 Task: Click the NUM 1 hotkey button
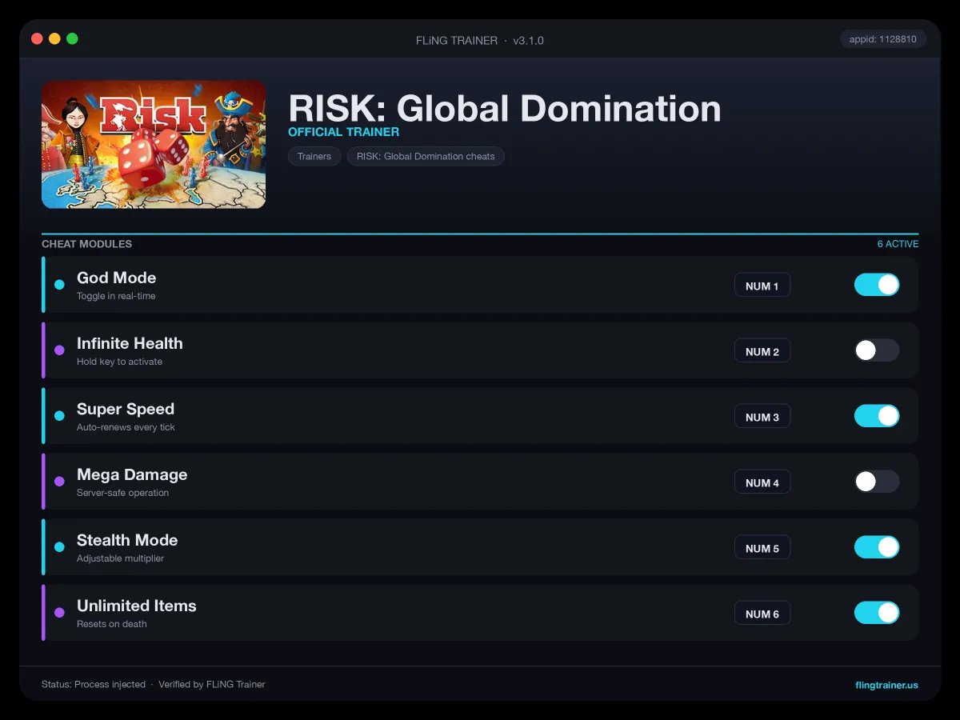coord(762,286)
